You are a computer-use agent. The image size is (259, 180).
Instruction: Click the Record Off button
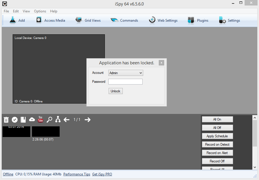(218, 161)
